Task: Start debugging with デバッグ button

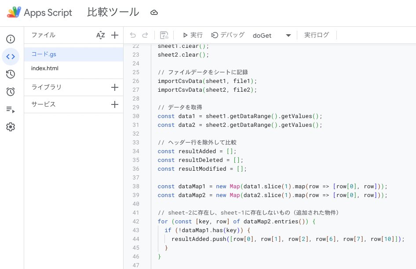Action: point(228,35)
